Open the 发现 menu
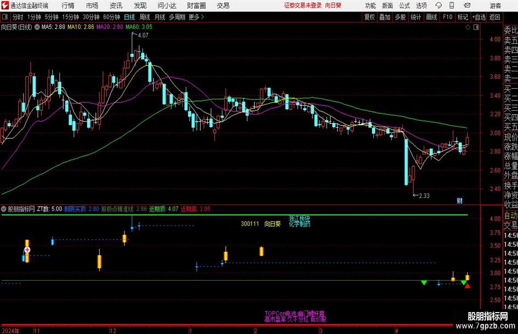 (140, 5)
